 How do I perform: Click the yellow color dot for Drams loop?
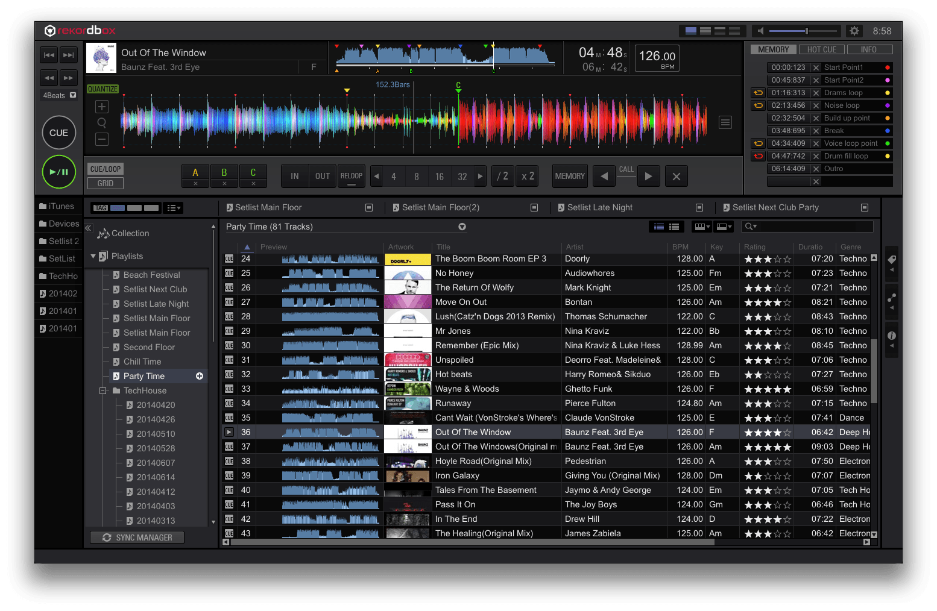(x=887, y=93)
